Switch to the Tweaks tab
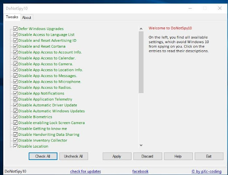 (x=12, y=17)
